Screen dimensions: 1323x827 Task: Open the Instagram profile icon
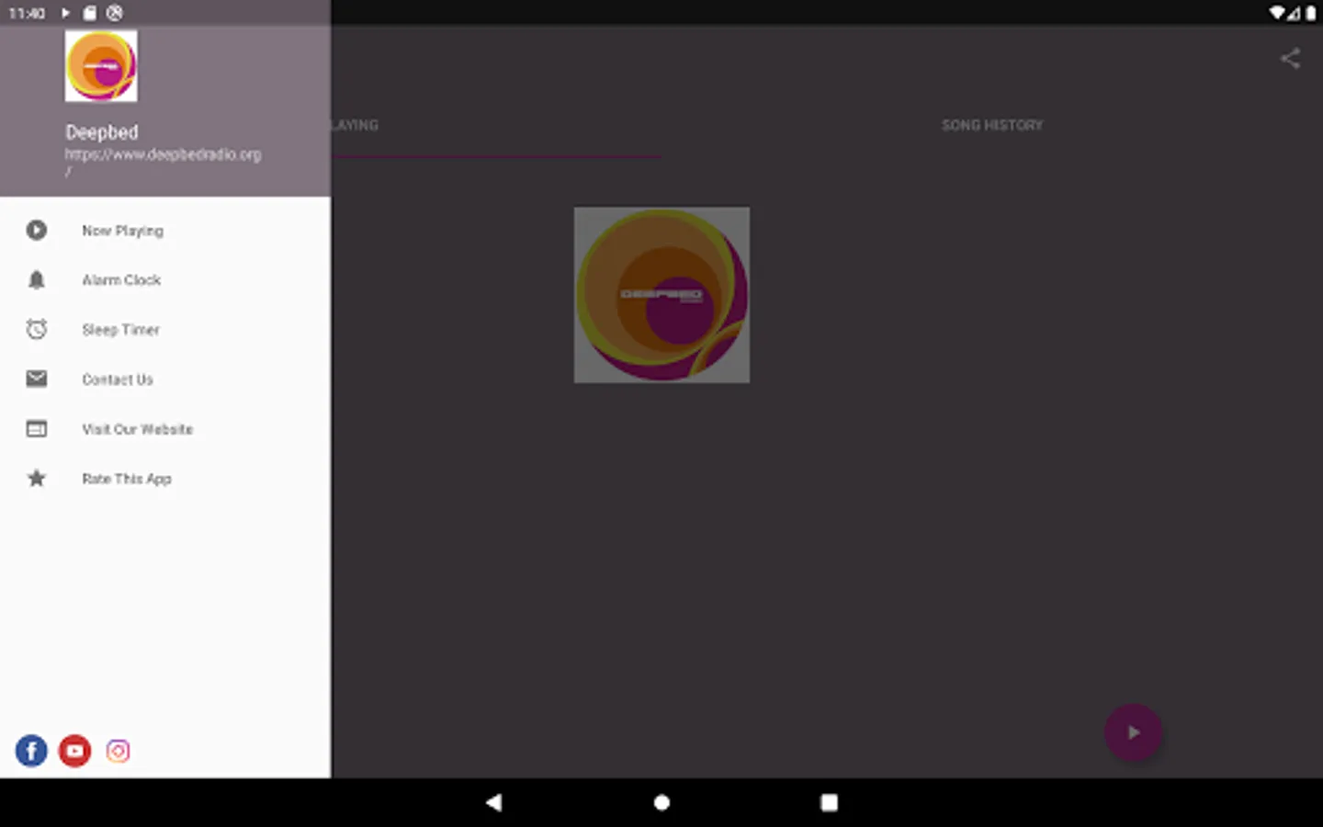(x=118, y=751)
